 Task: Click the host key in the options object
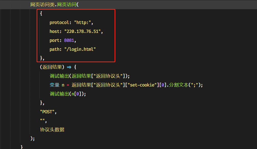coord(54,31)
